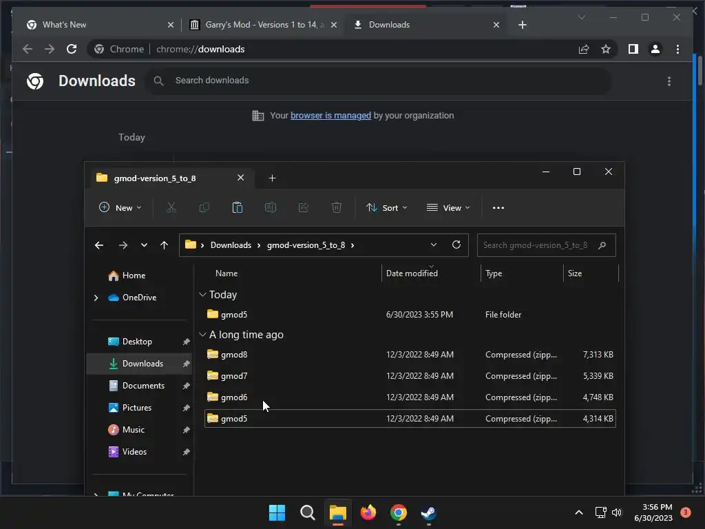
Task: Go up one folder level arrow
Action: click(164, 245)
